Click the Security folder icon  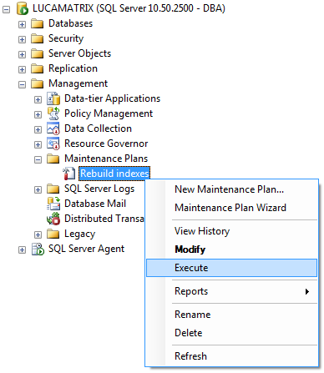tap(37, 38)
